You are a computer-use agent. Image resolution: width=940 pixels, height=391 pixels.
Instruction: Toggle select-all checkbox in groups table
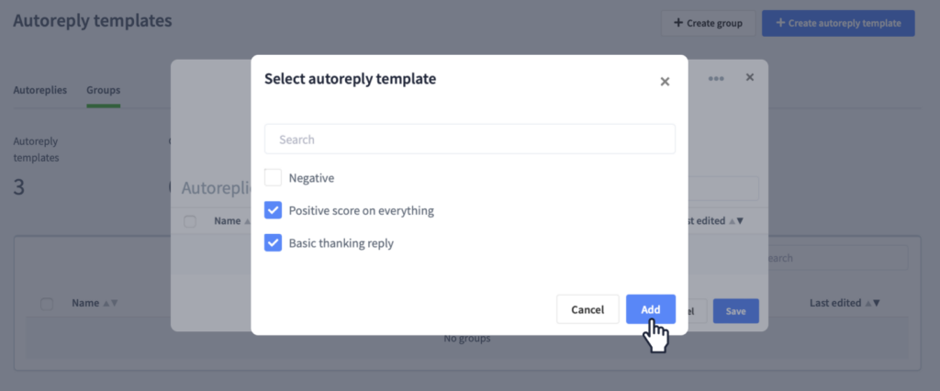point(47,304)
